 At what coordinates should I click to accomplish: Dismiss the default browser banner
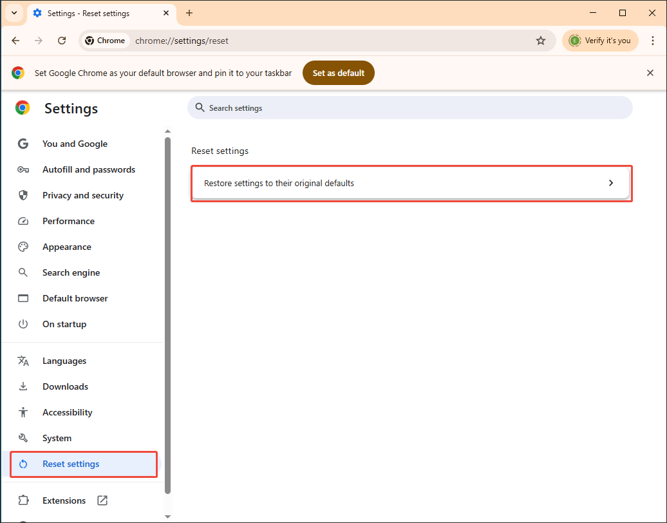point(650,73)
